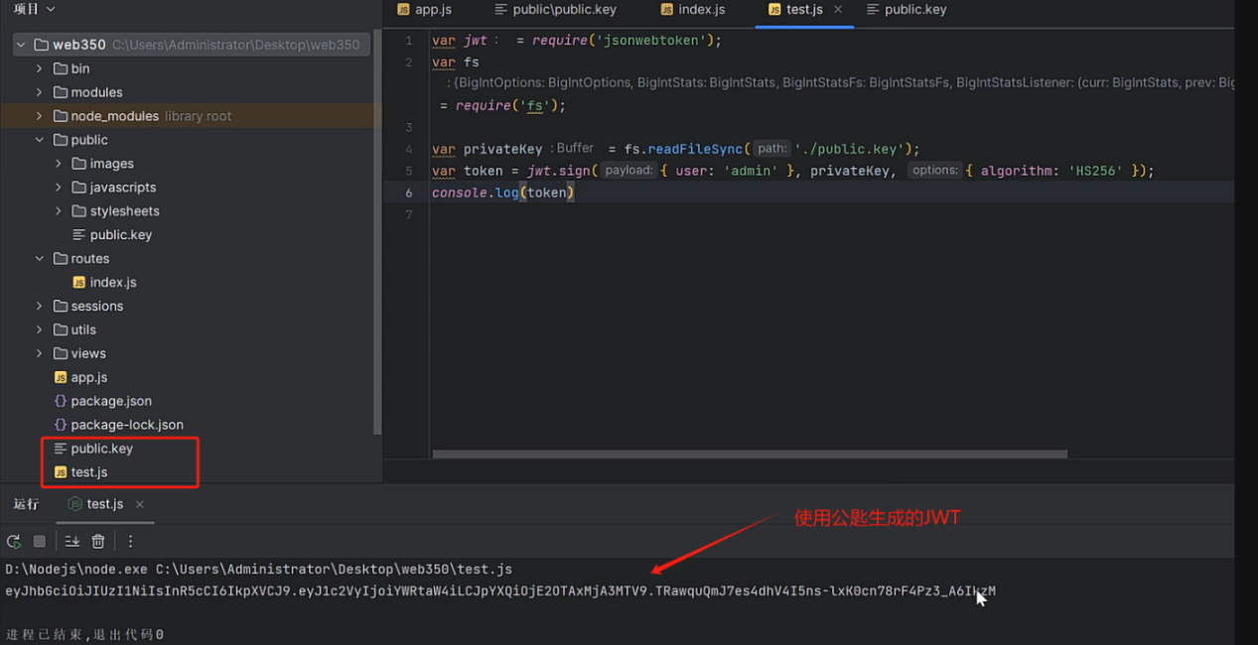Click the test.js JS icon in tree
Viewport: 1258px width, 645px height.
(61, 472)
